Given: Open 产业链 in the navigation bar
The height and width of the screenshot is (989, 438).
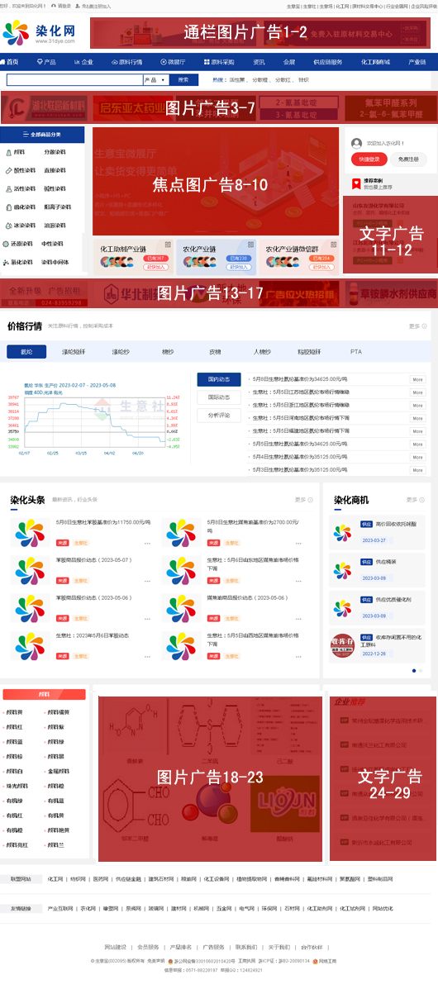Looking at the screenshot, I should [417, 62].
